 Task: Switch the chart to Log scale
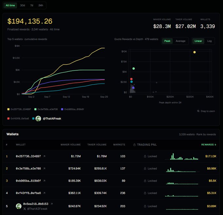209,41
